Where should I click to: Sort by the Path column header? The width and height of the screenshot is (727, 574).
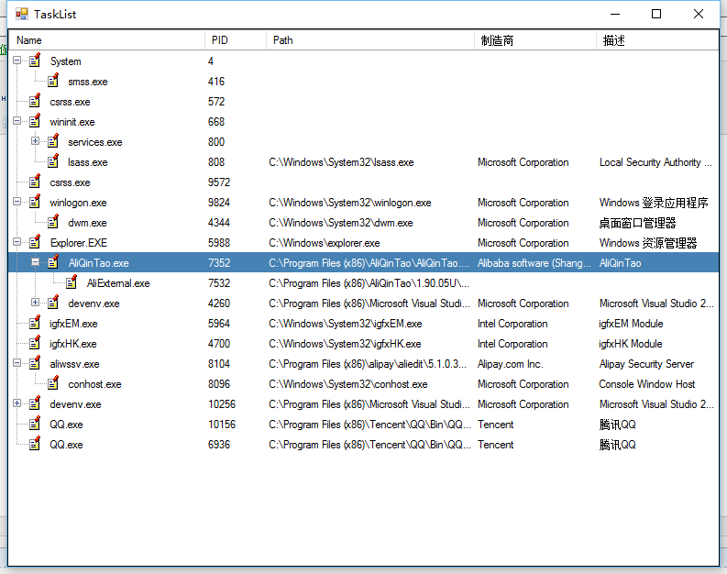(370, 40)
